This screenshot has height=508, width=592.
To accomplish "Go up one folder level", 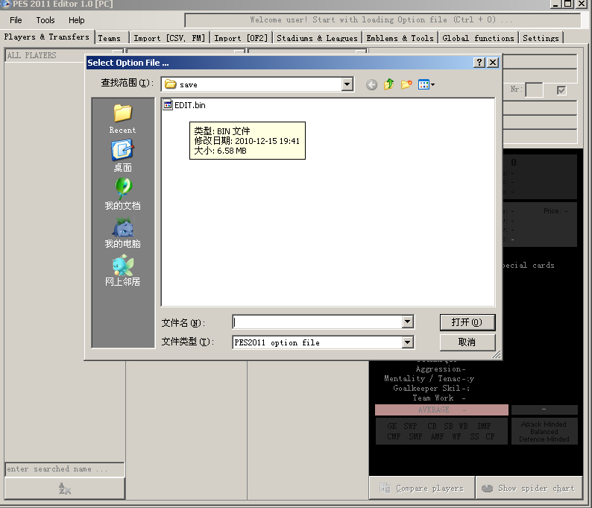I will click(389, 84).
